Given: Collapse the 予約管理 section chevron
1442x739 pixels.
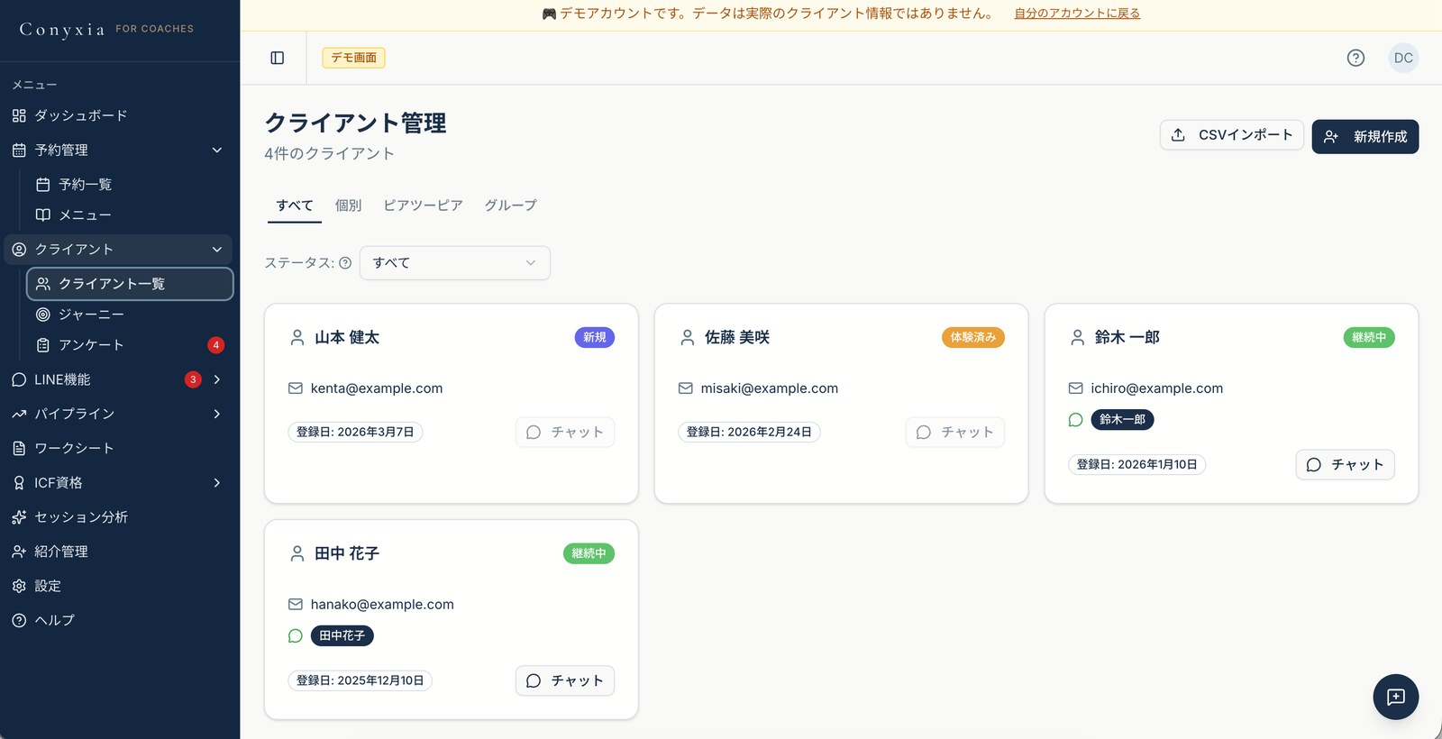Looking at the screenshot, I should (x=216, y=150).
